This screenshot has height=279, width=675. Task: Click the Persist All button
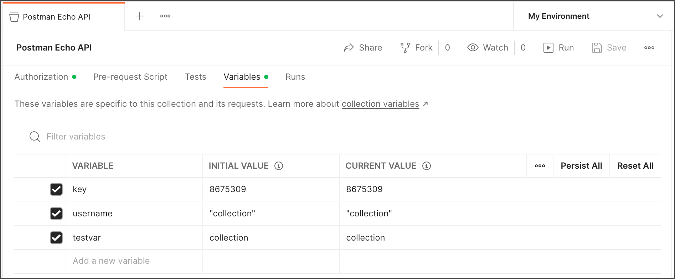coord(581,166)
